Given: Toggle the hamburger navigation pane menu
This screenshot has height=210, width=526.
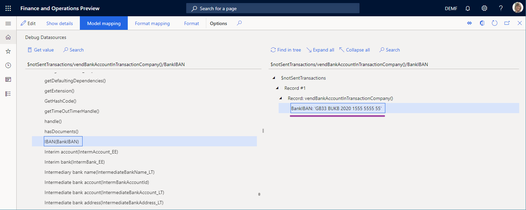Looking at the screenshot, I should (x=8, y=23).
